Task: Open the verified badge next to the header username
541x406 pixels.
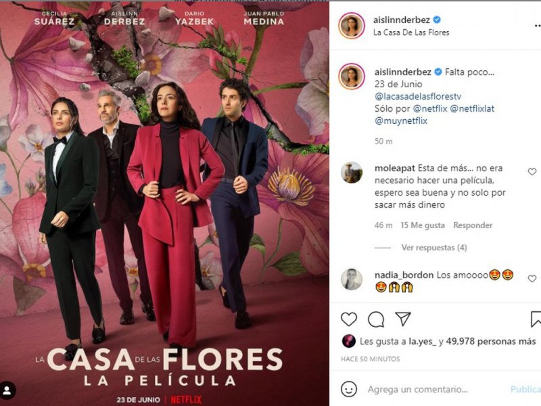Action: click(436, 20)
